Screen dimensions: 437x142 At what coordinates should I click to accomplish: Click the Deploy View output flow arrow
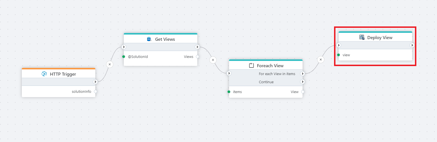click(x=412, y=45)
